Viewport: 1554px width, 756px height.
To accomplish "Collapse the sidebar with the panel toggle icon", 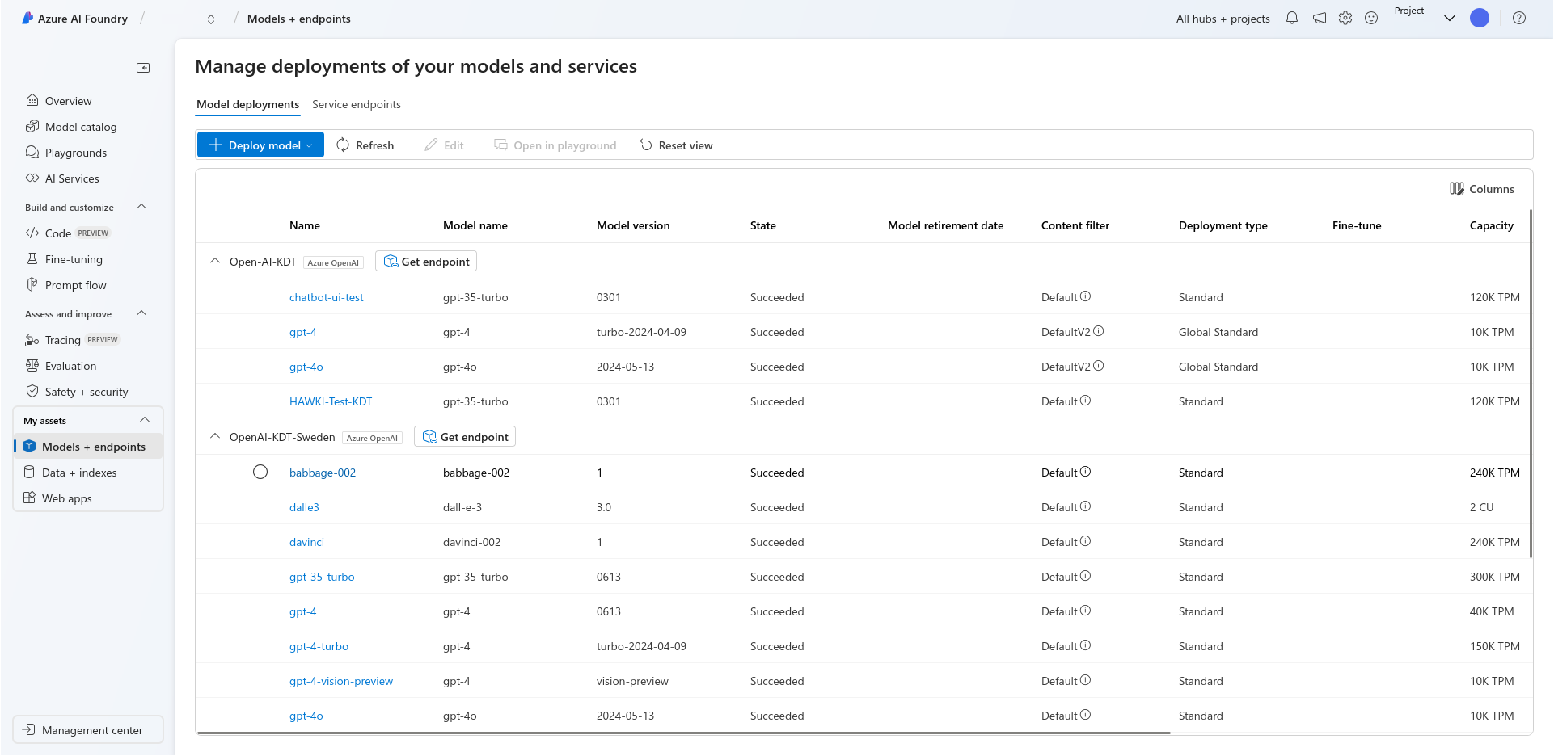I will (x=143, y=68).
